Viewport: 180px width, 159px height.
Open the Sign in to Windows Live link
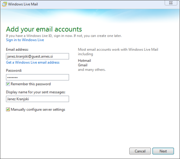tap(25, 40)
